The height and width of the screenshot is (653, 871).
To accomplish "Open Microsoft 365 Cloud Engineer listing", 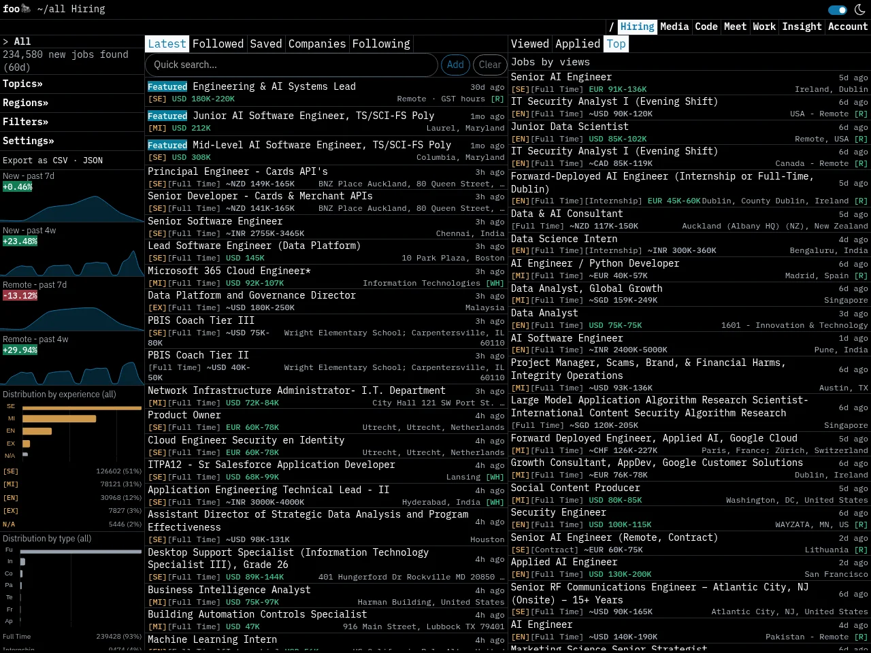I will 326,277.
